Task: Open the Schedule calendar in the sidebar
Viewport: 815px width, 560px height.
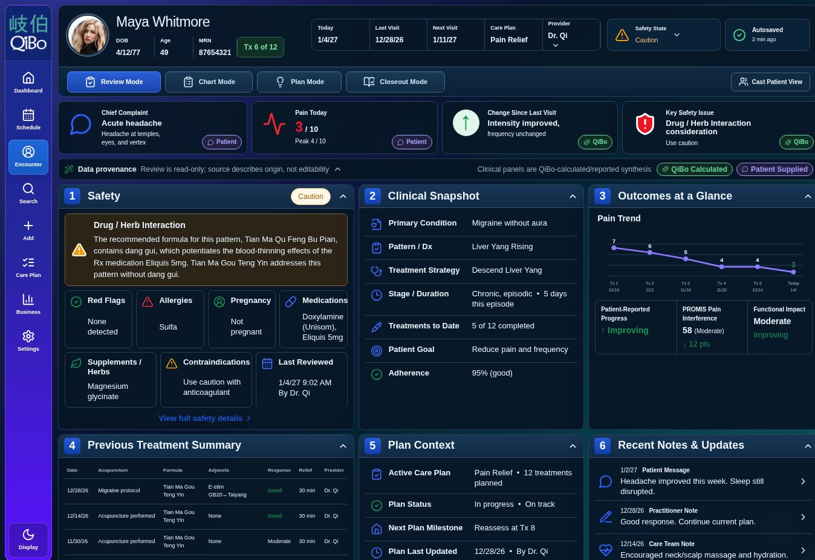Action: [x=28, y=120]
